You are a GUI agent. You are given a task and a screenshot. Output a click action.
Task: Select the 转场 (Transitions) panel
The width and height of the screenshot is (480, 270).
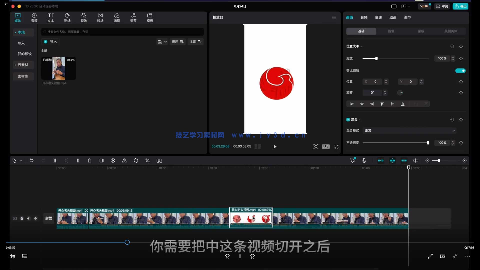pyautogui.click(x=100, y=17)
